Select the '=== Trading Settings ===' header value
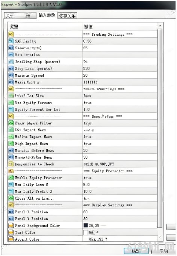 click(120, 34)
